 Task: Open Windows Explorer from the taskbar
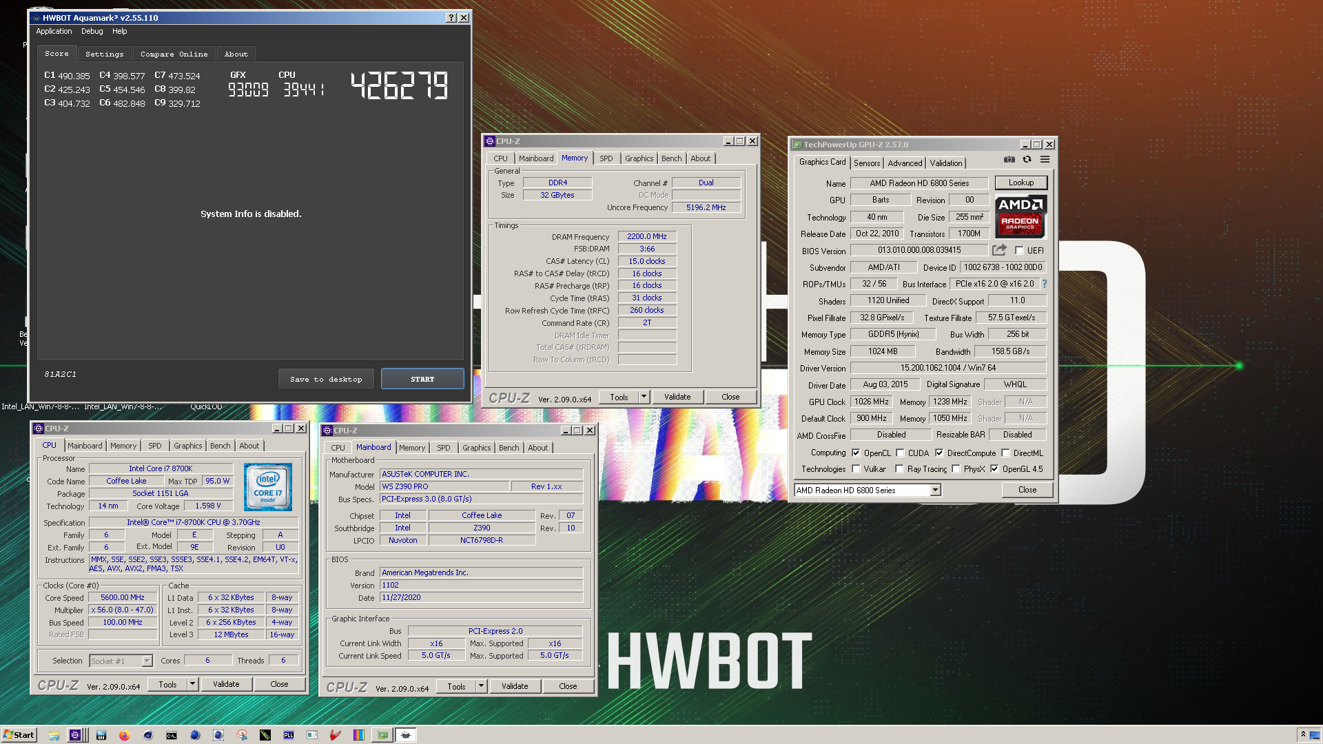coord(54,735)
